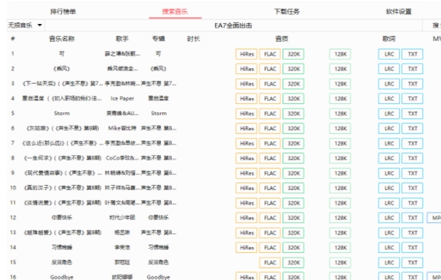Download 320K for the song Goodbye
The image size is (441, 280).
293,276
